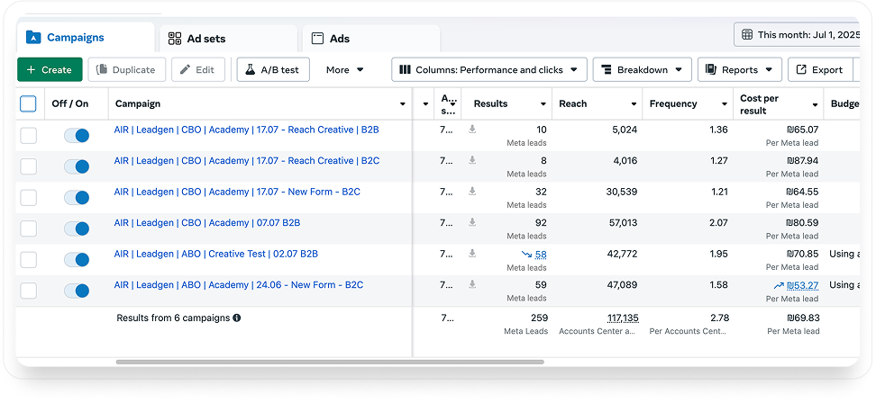Screen dimensions: 876x403
Task: Click the info icon beside Results from 6 campaigns
Action: pyautogui.click(x=237, y=318)
